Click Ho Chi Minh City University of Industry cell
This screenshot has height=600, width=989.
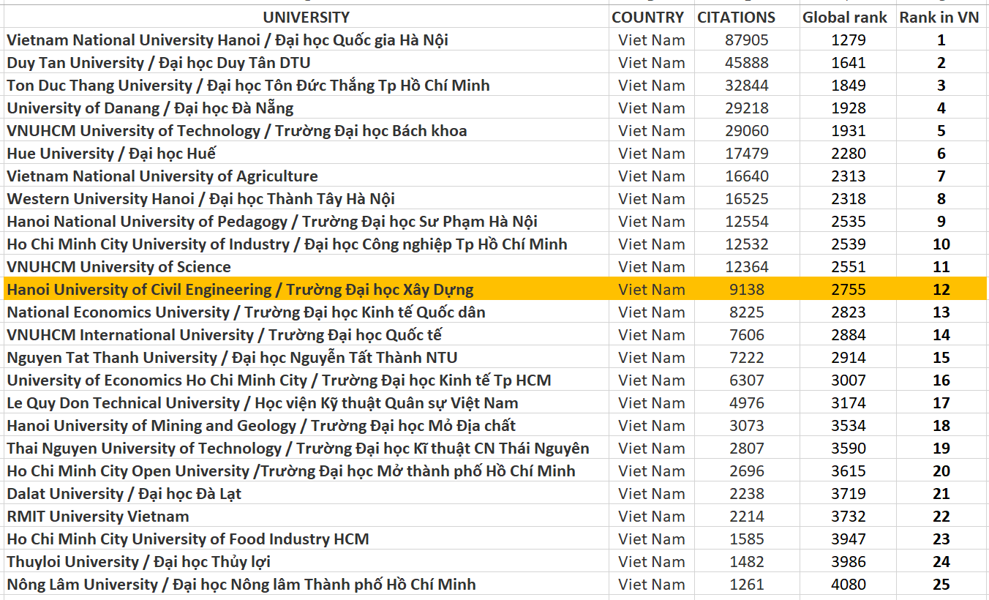click(306, 244)
